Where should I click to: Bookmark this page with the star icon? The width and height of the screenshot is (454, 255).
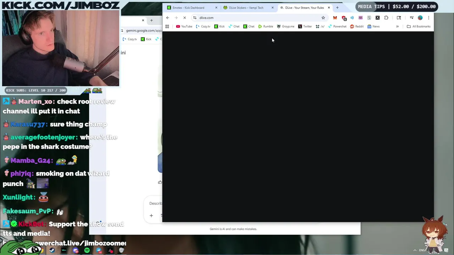click(x=323, y=18)
